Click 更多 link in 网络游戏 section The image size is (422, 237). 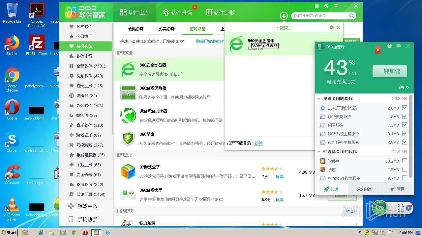(x=351, y=211)
